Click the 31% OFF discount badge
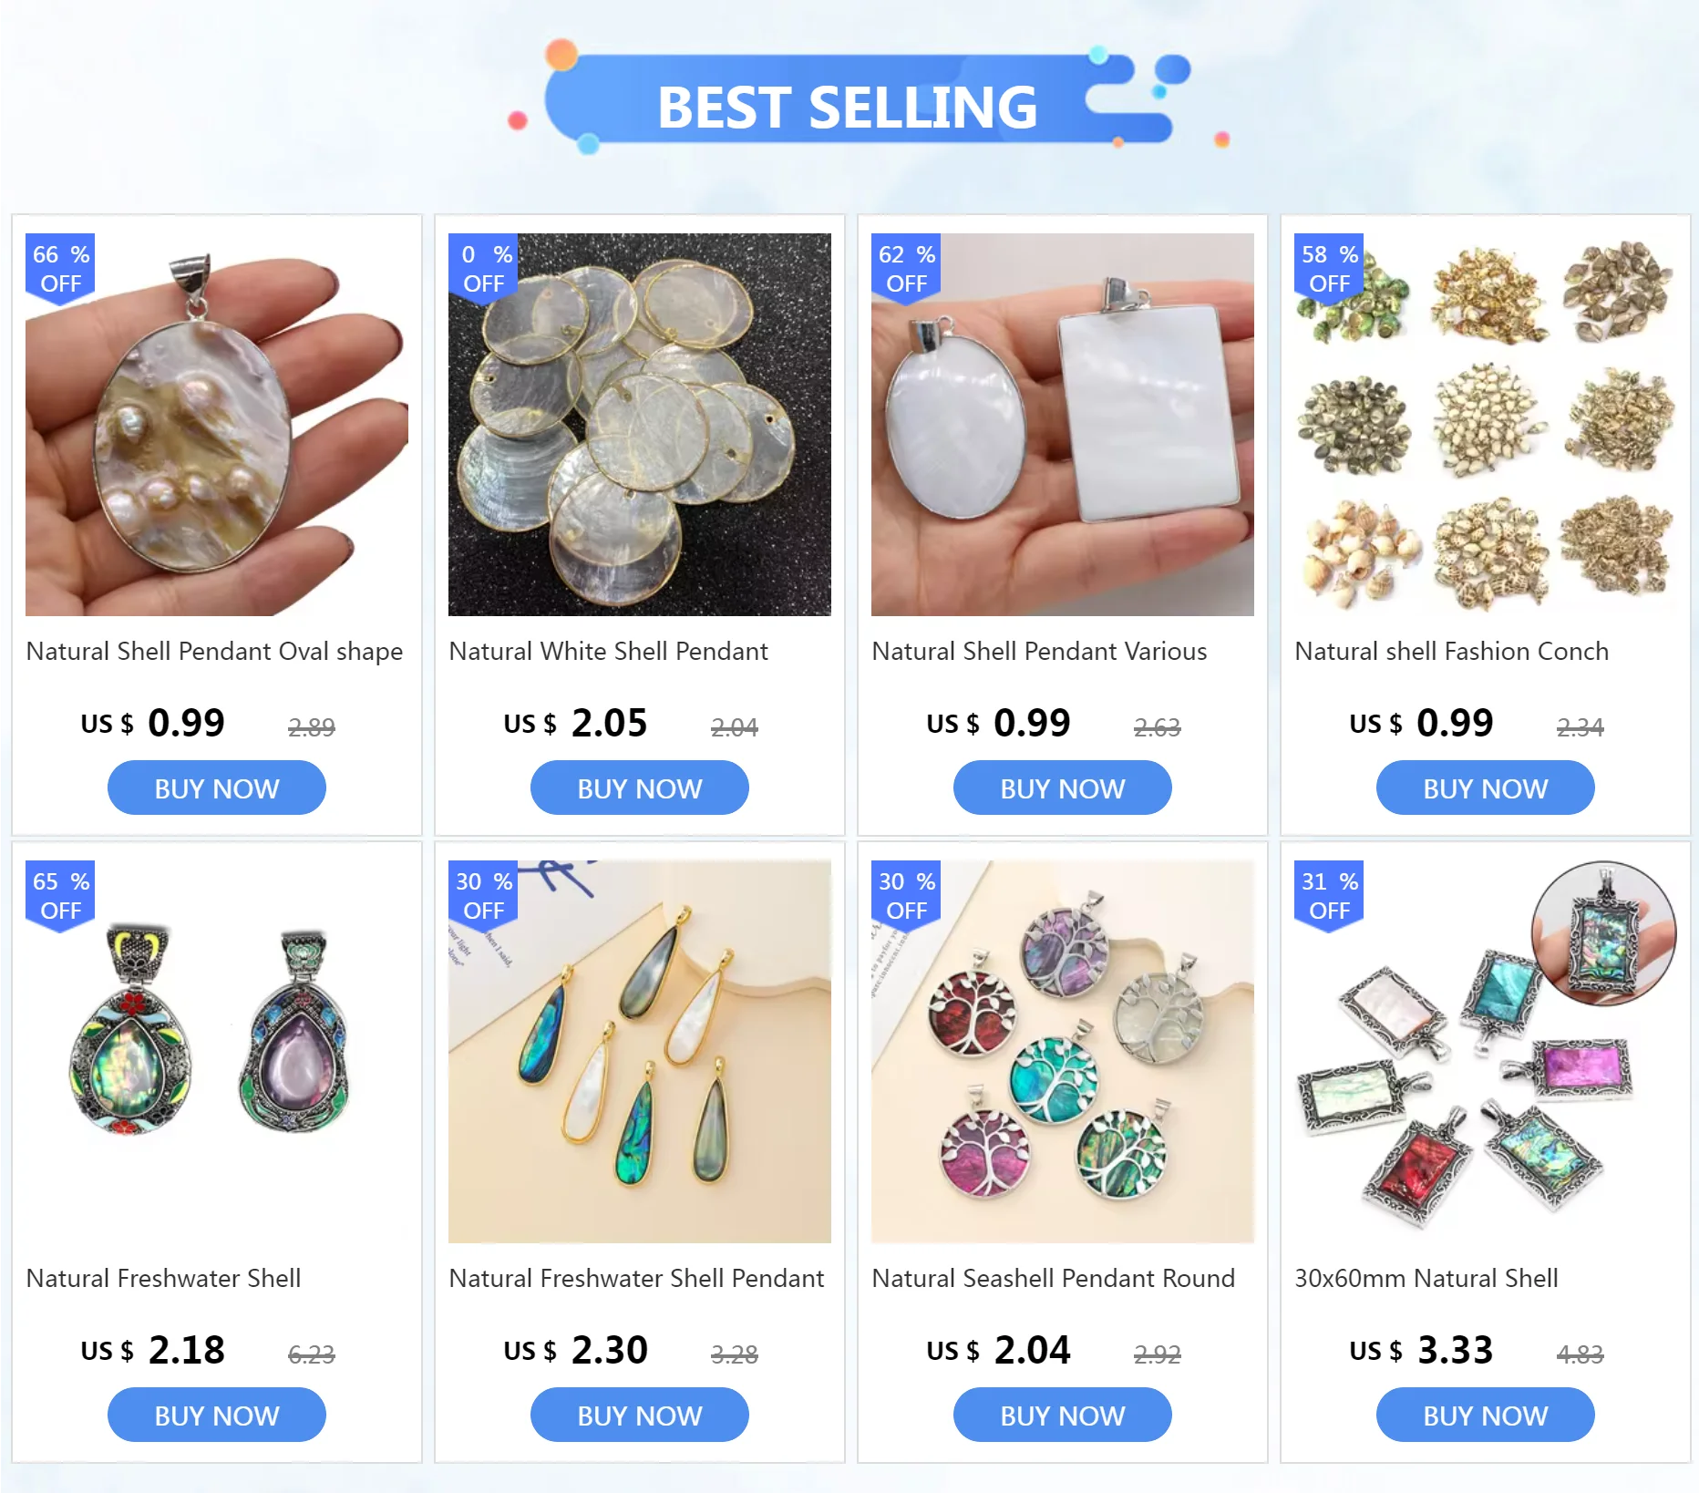The image size is (1699, 1493). [x=1329, y=895]
